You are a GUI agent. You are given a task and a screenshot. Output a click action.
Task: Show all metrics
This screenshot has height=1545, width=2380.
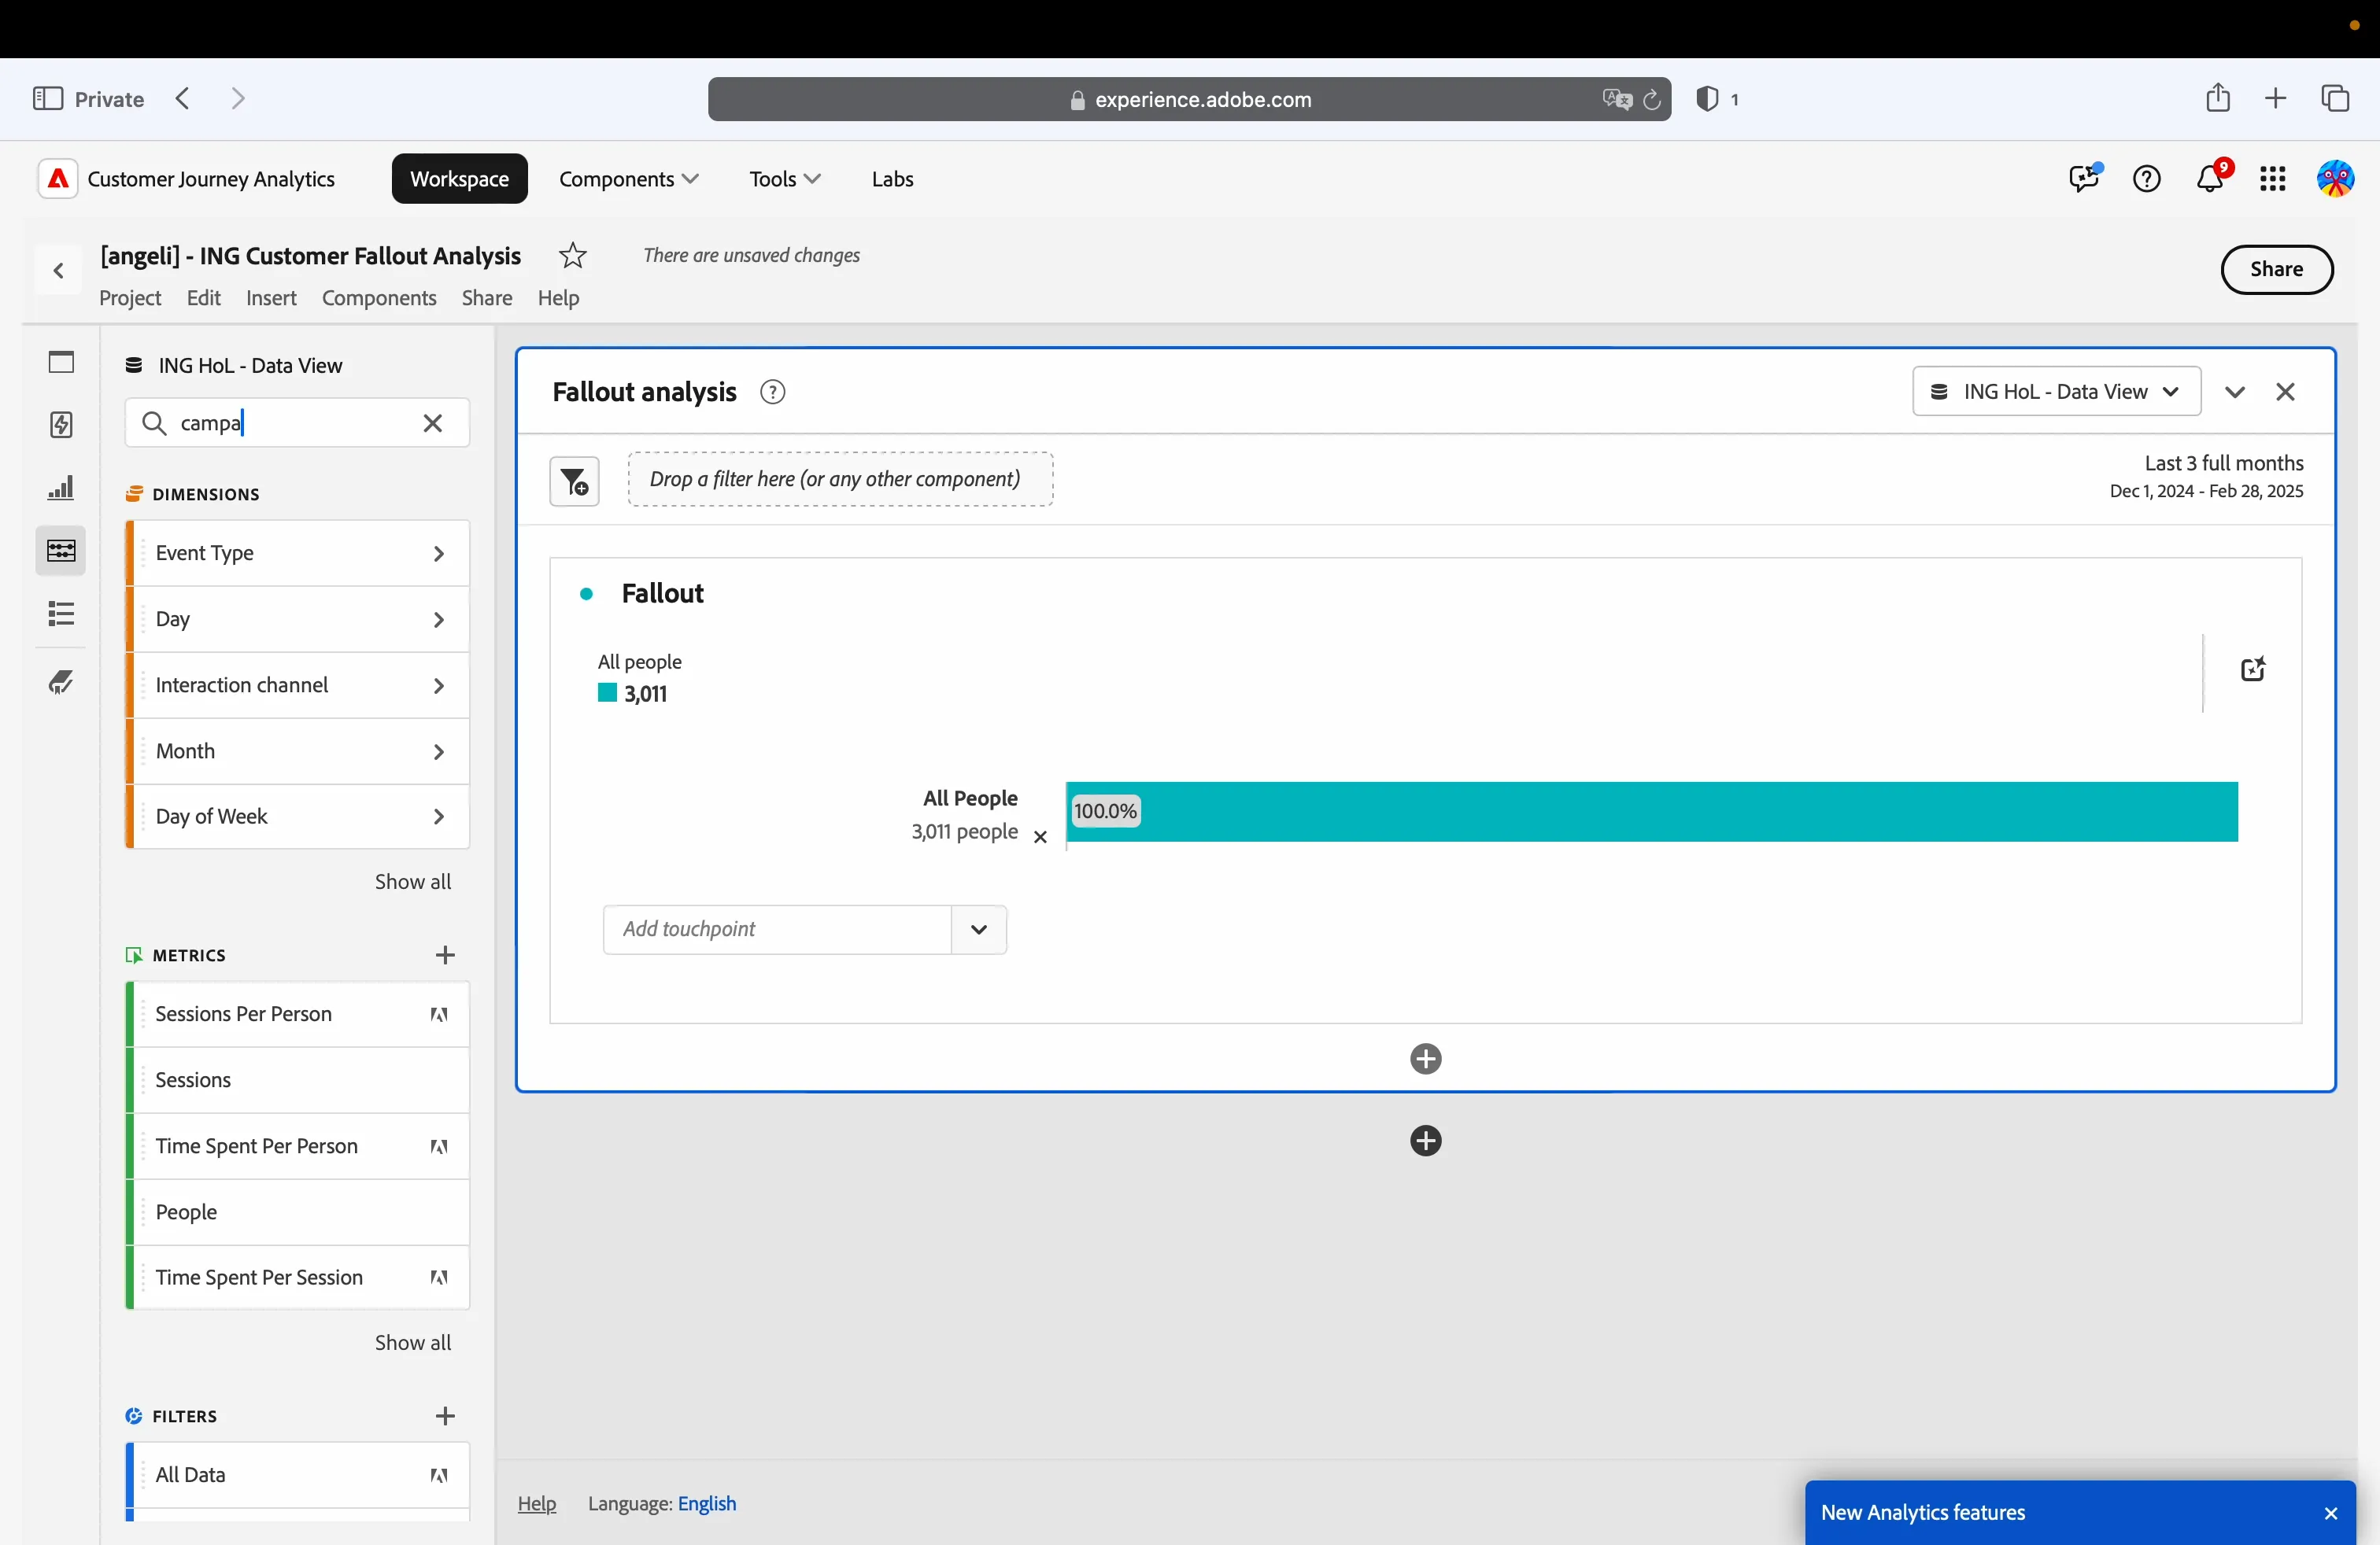click(412, 1342)
